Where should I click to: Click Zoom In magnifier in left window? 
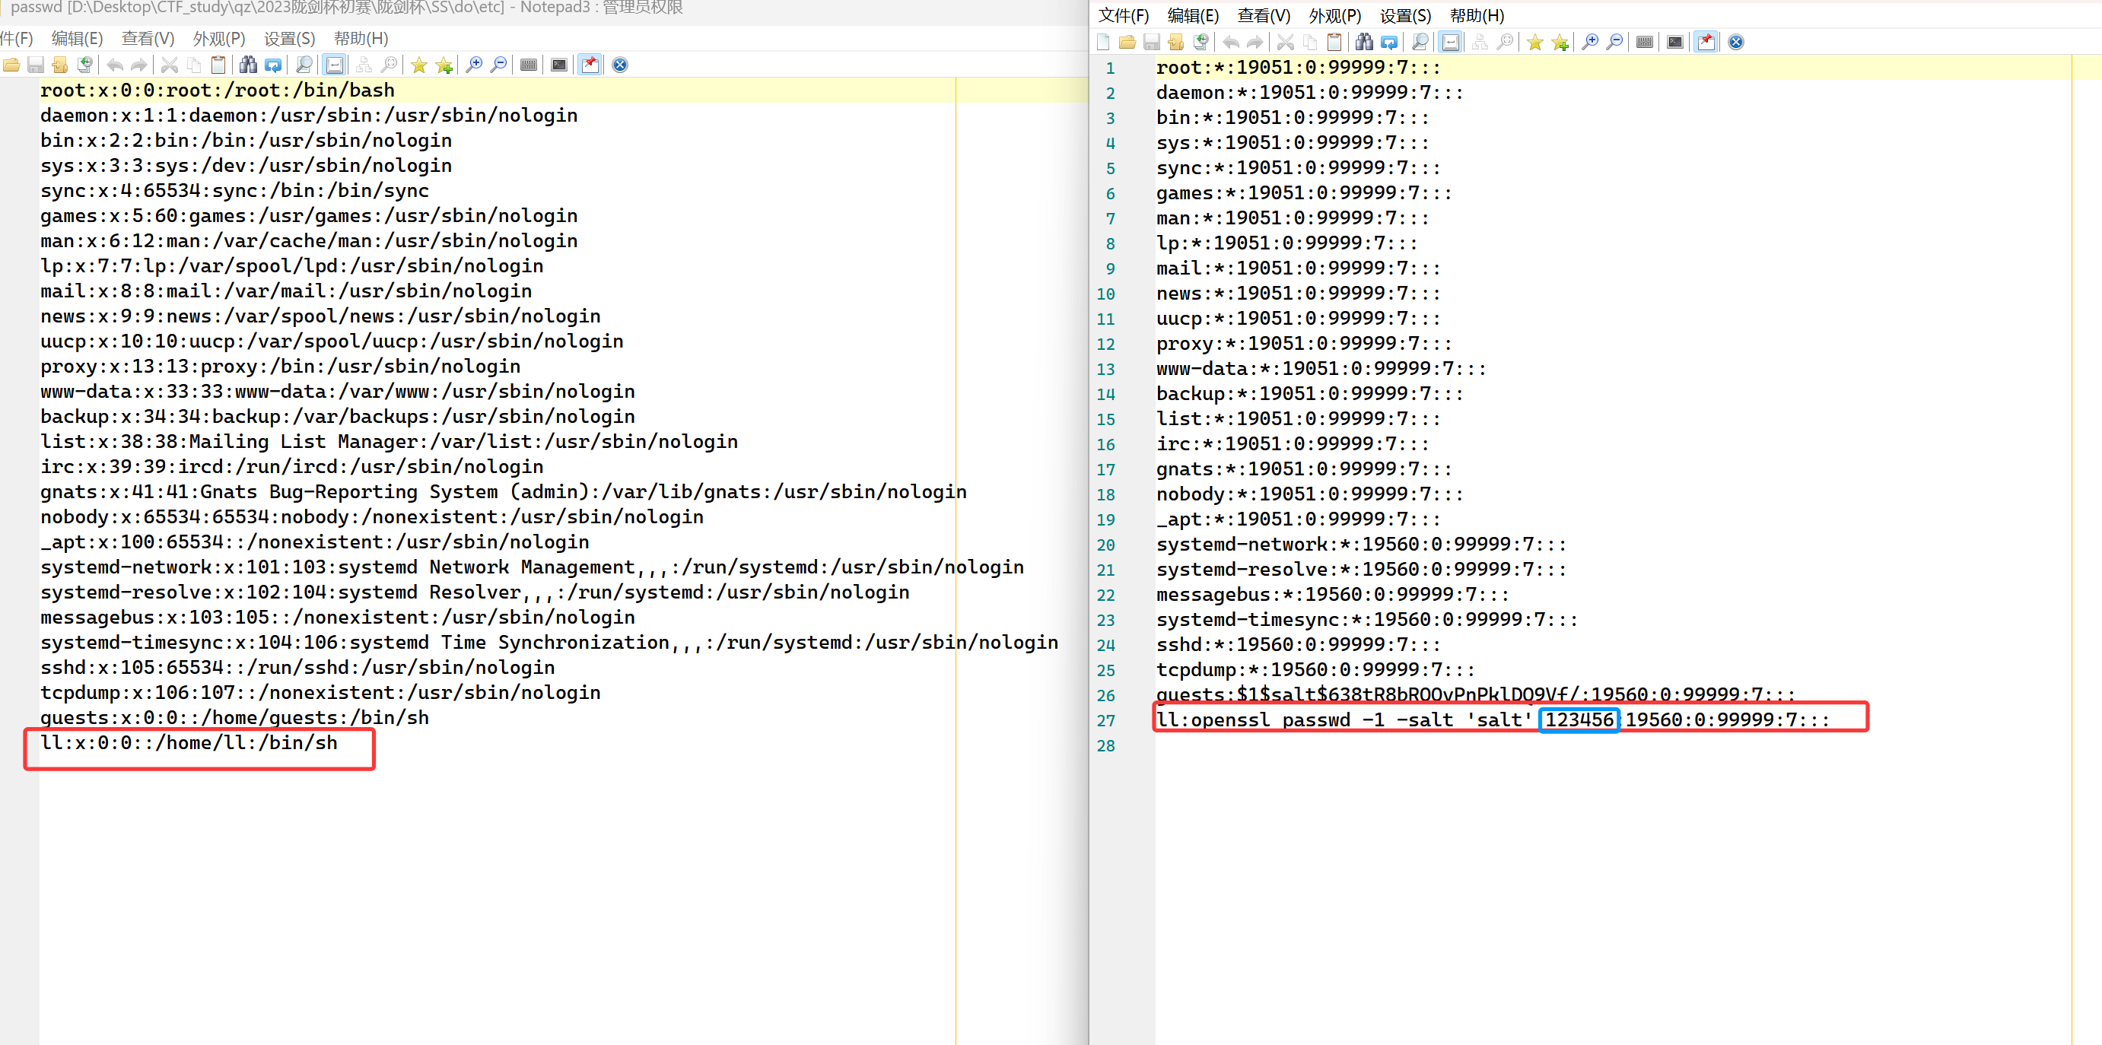click(x=474, y=65)
